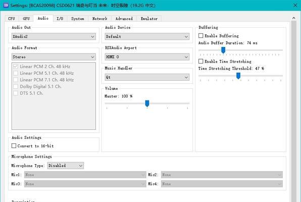301x202 pixels.
Task: Toggle DTS 5.1 Ch. checkbox
Action: 16,93
